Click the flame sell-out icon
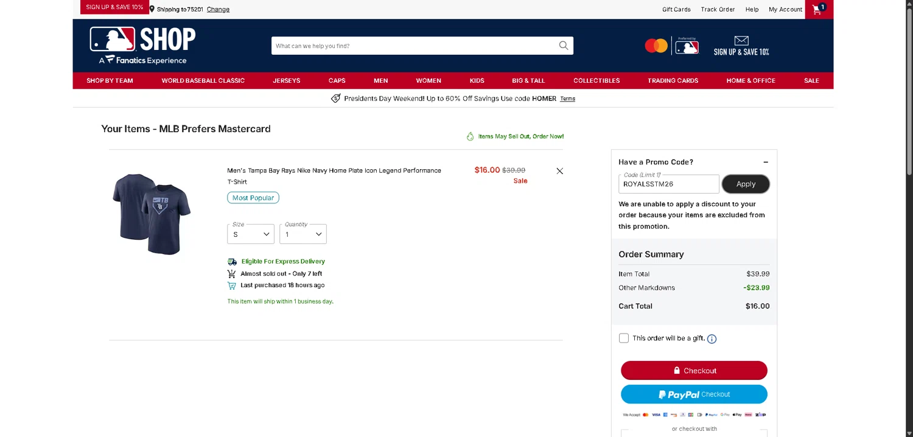The width and height of the screenshot is (913, 437). coord(470,136)
